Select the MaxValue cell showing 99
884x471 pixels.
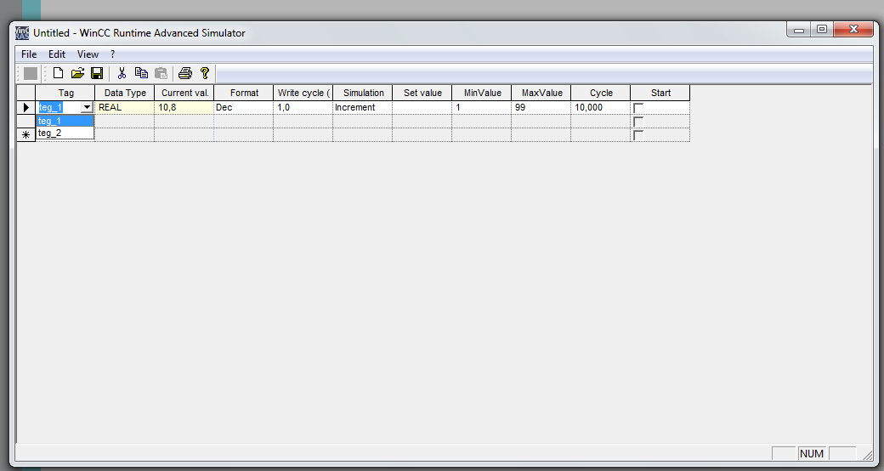pos(541,107)
